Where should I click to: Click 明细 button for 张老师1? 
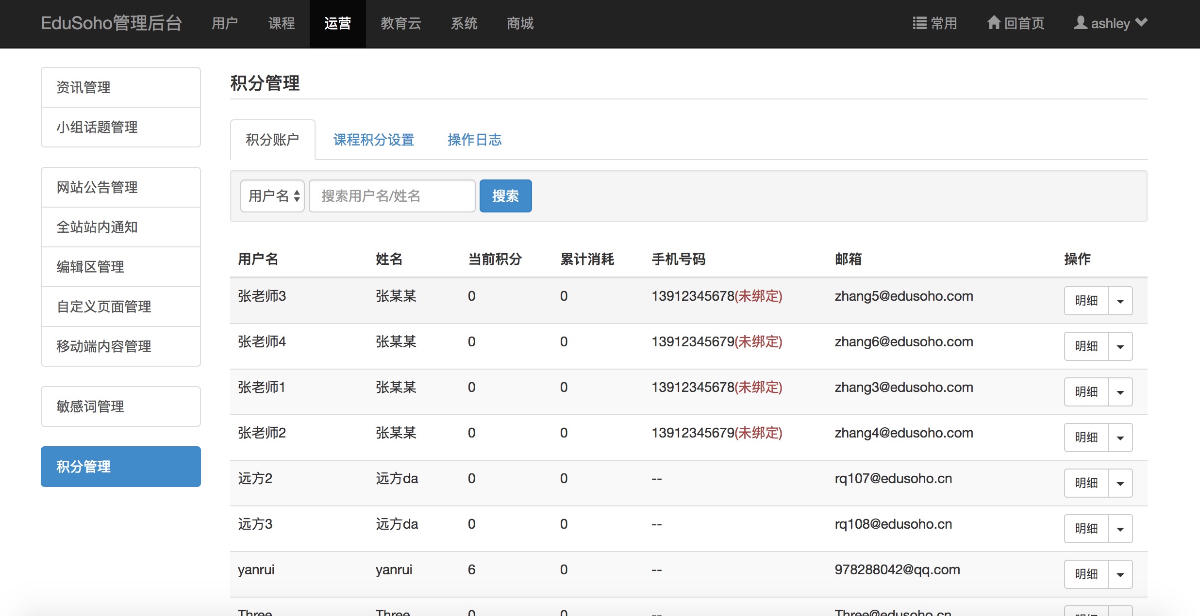tap(1086, 392)
